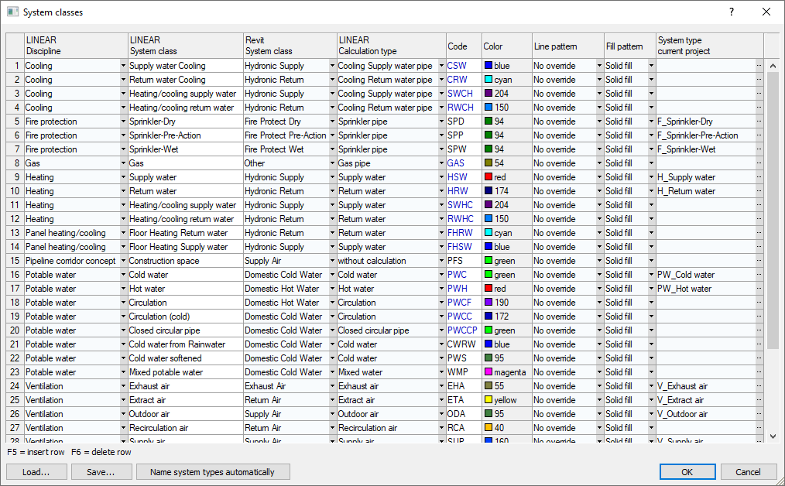
Task: Click scrollbar up arrow
Action: [x=773, y=66]
